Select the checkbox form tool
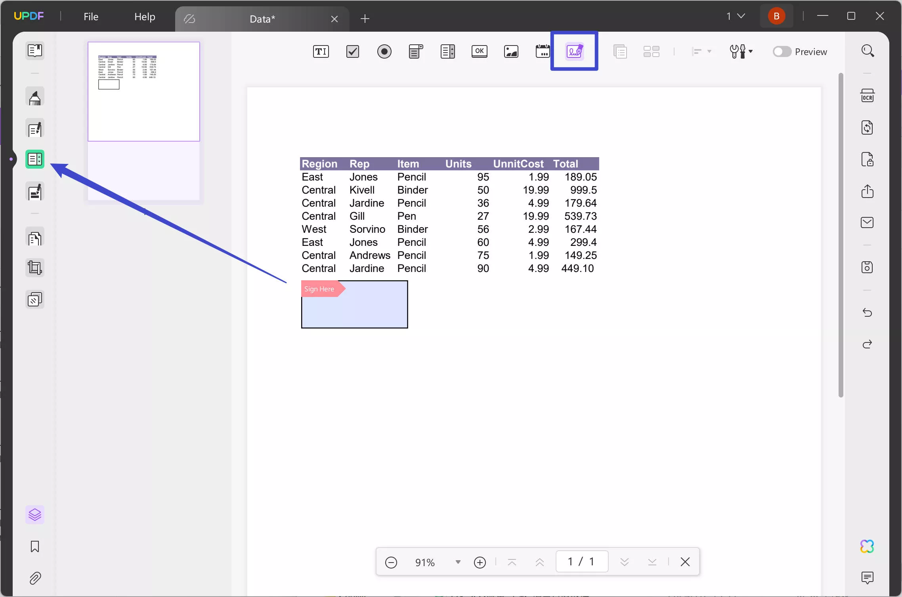 click(x=353, y=52)
